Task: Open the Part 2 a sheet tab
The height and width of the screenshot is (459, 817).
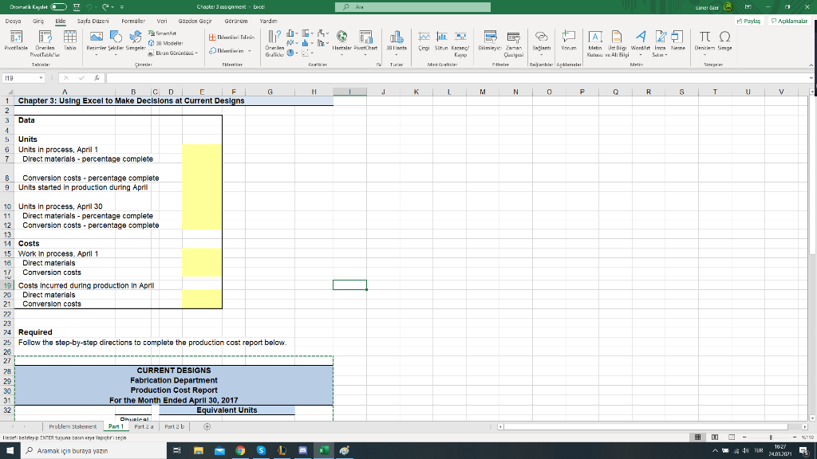Action: pyautogui.click(x=144, y=427)
